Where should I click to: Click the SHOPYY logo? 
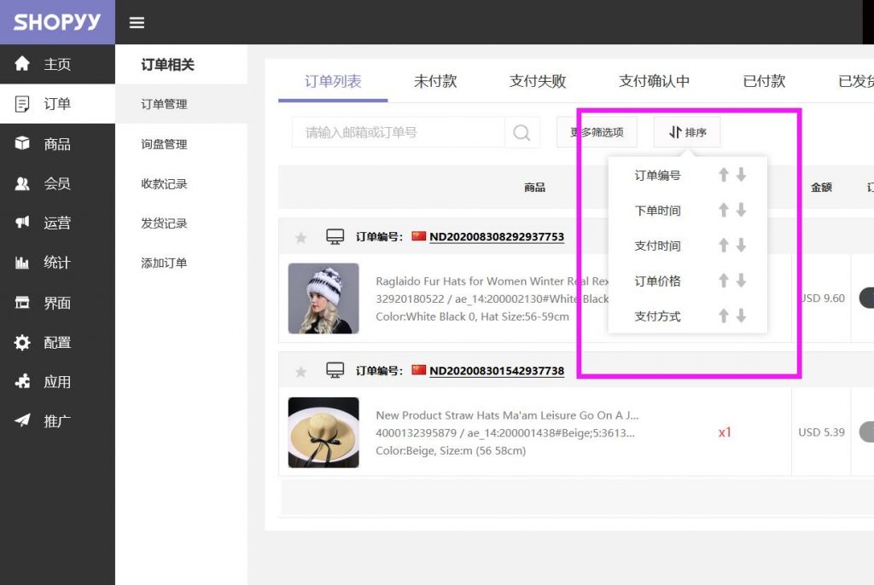pos(57,22)
